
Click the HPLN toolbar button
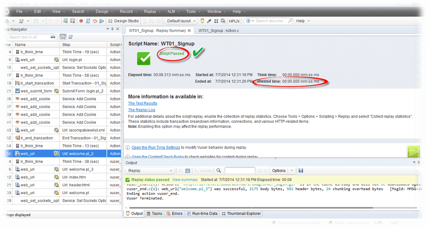(x=234, y=21)
